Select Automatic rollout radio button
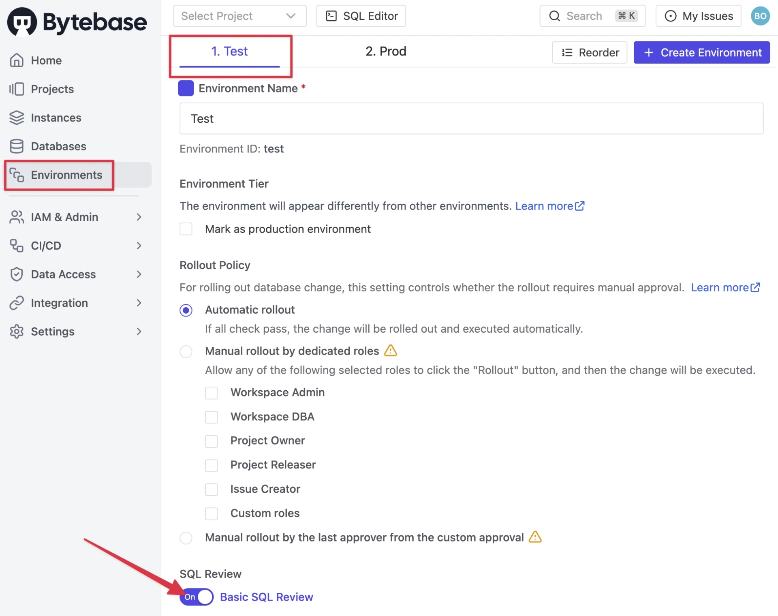Image resolution: width=778 pixels, height=616 pixels. tap(187, 309)
